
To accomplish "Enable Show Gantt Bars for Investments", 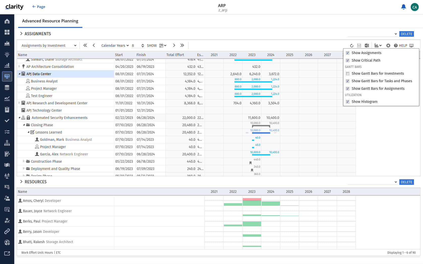I will click(347, 73).
